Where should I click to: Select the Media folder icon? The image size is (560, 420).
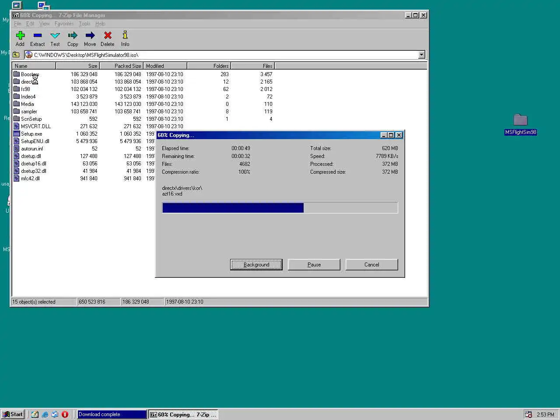tap(17, 104)
